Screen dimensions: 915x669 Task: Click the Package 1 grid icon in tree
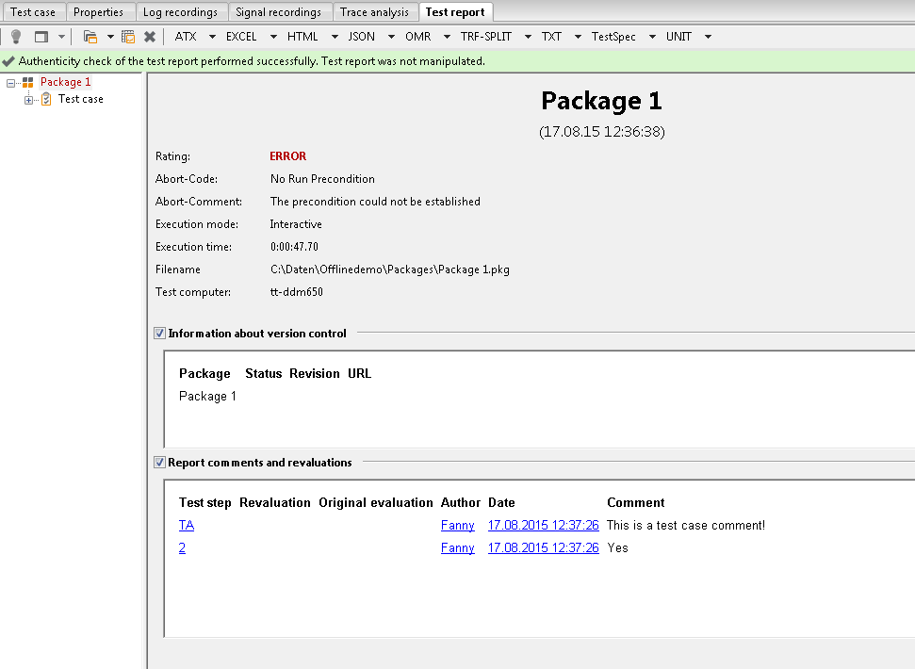[27, 82]
